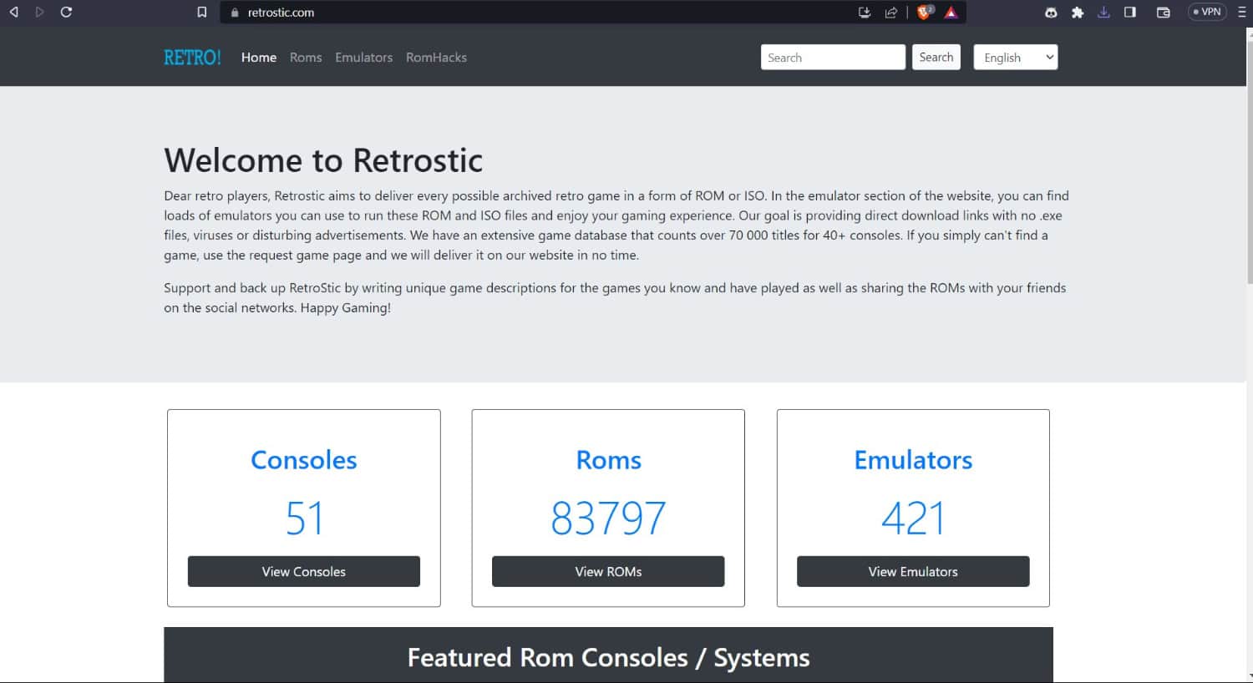Click the Consoles card heading

(304, 460)
